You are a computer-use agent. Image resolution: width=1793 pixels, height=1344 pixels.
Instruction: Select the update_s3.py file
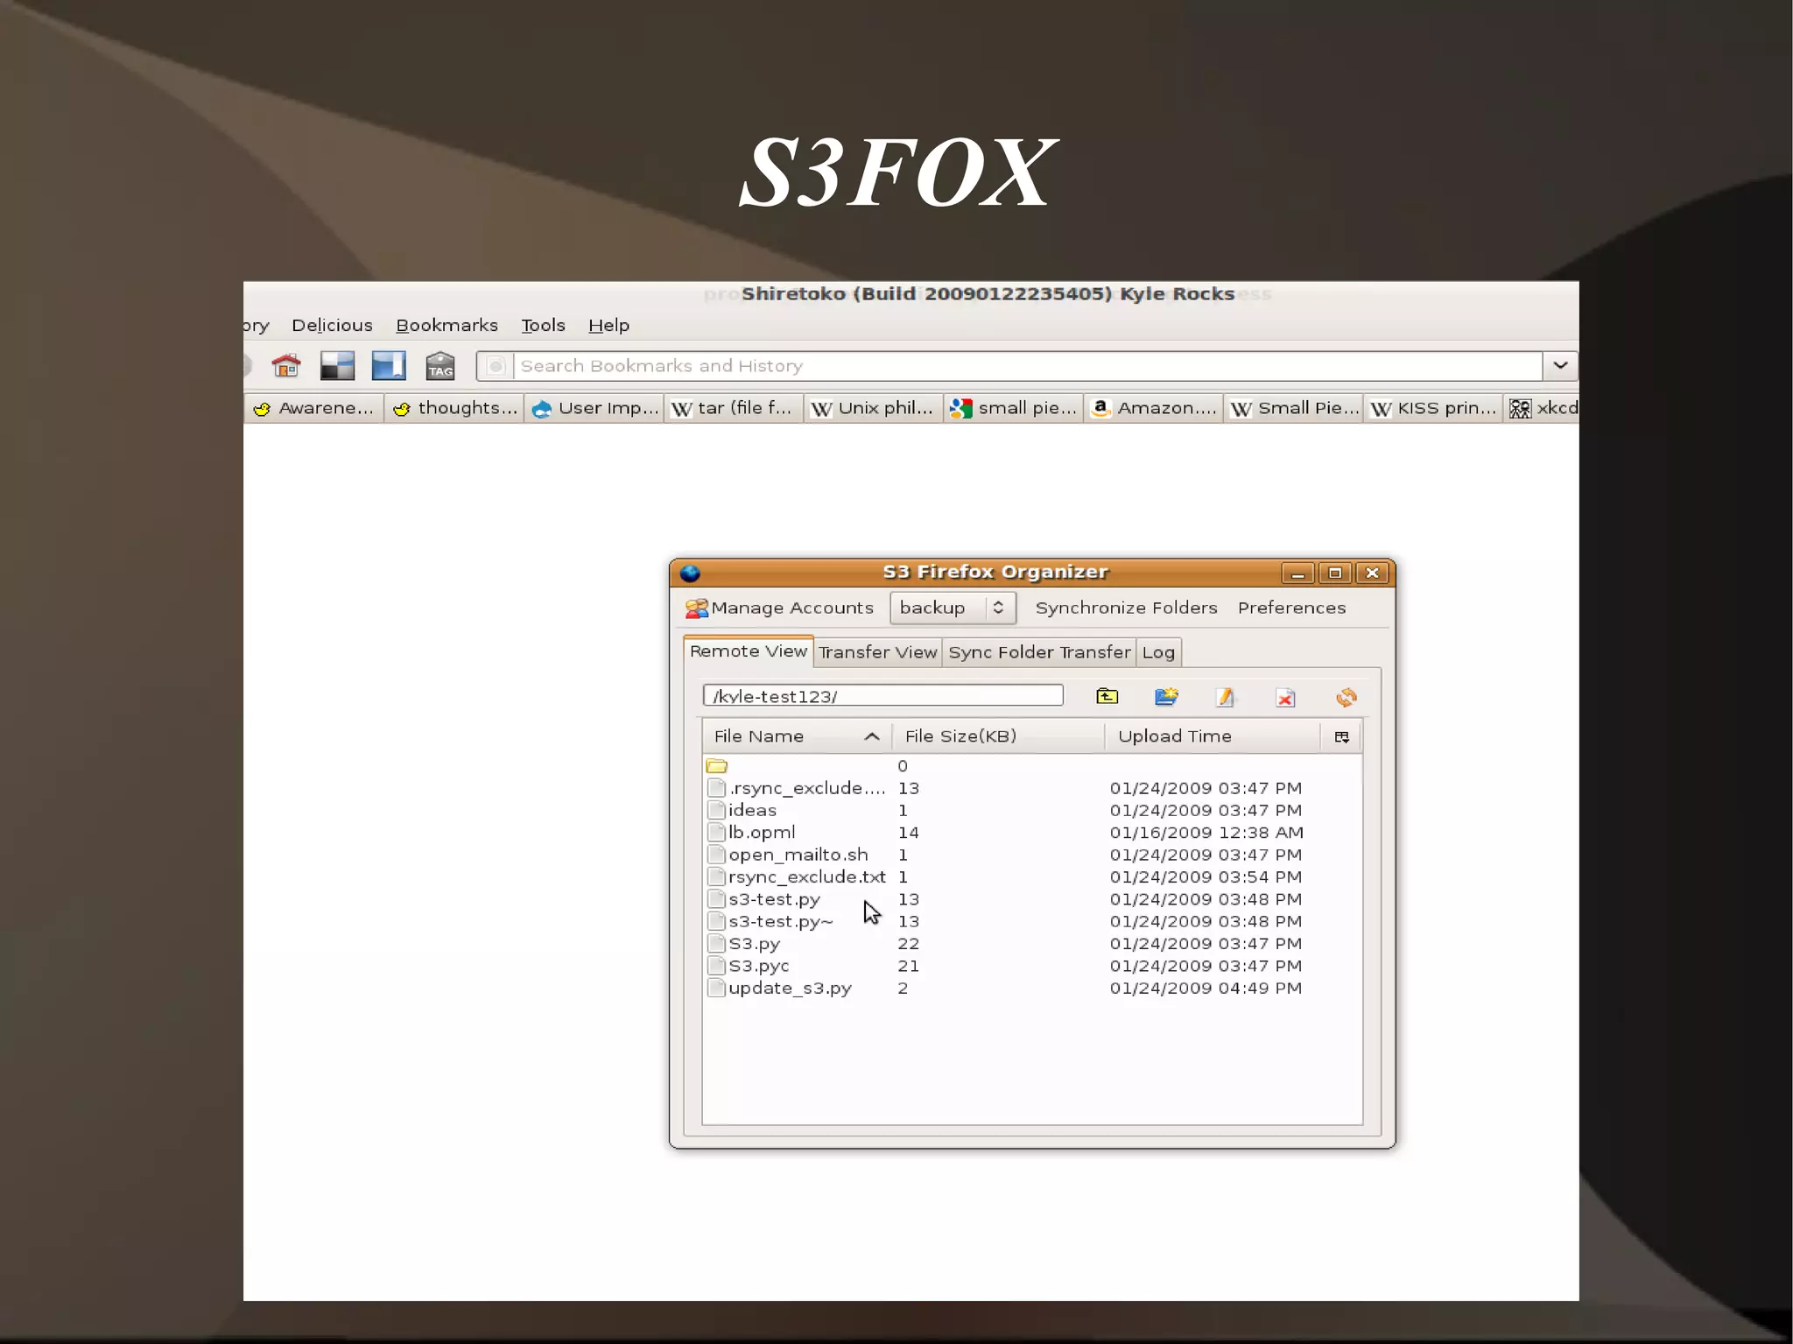789,989
